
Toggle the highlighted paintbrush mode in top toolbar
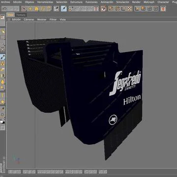tap(64, 9)
